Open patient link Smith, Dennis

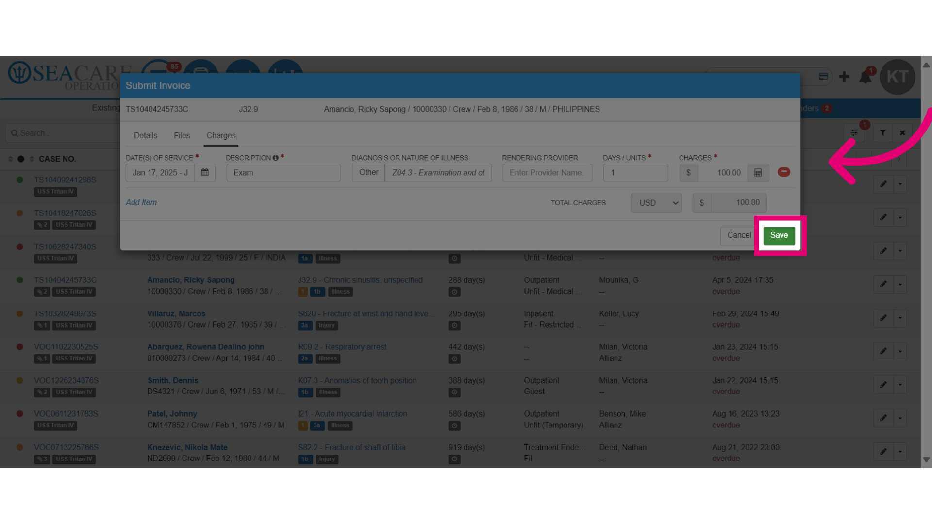[173, 381]
